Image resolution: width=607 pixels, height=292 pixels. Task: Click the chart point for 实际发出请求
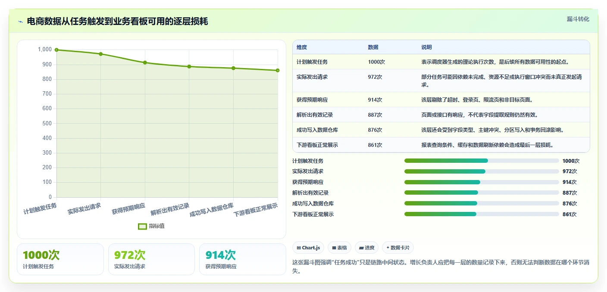click(101, 54)
